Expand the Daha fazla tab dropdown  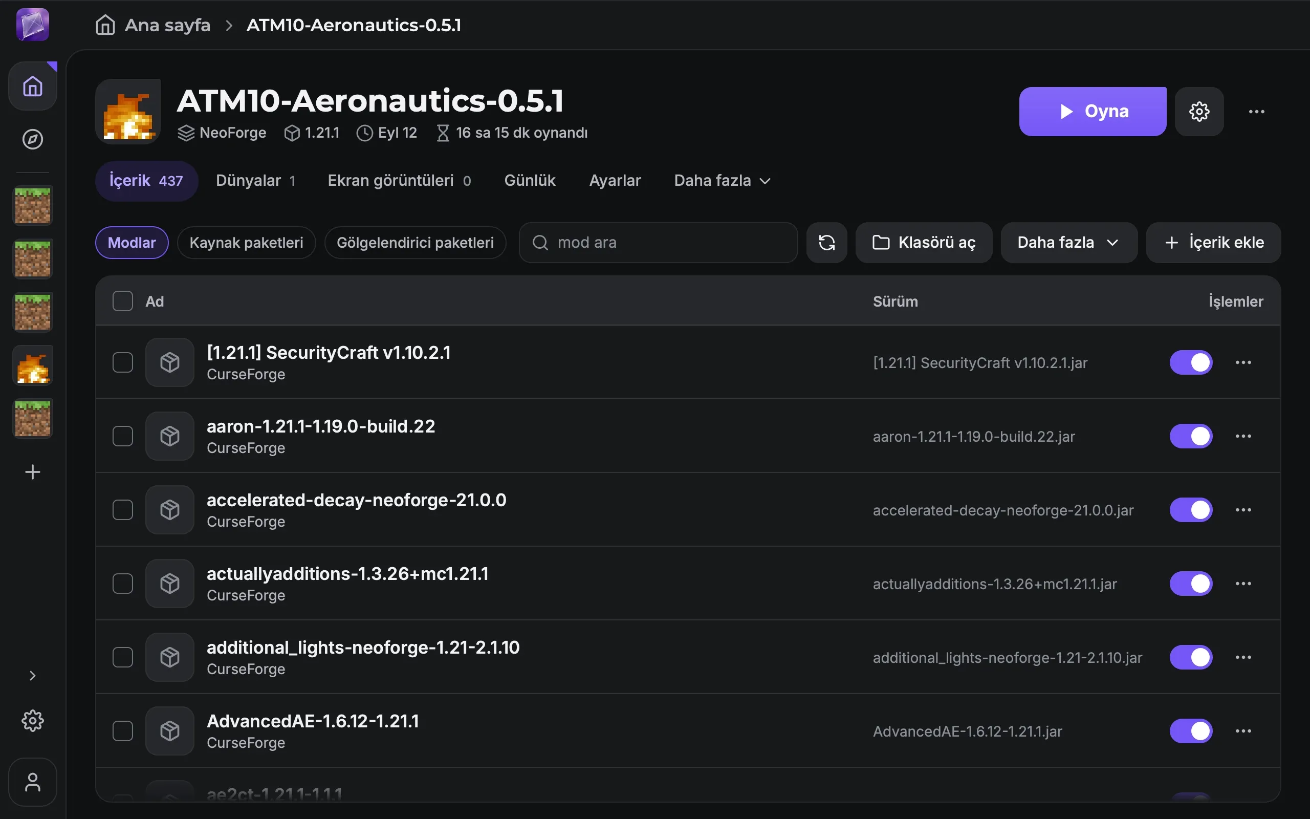(722, 180)
